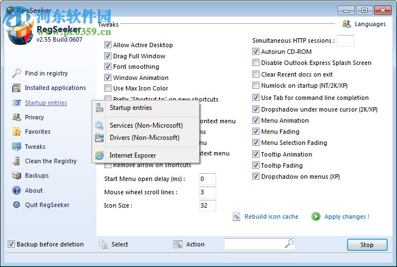Click the Quit RegSeeker power icon

coord(16,205)
